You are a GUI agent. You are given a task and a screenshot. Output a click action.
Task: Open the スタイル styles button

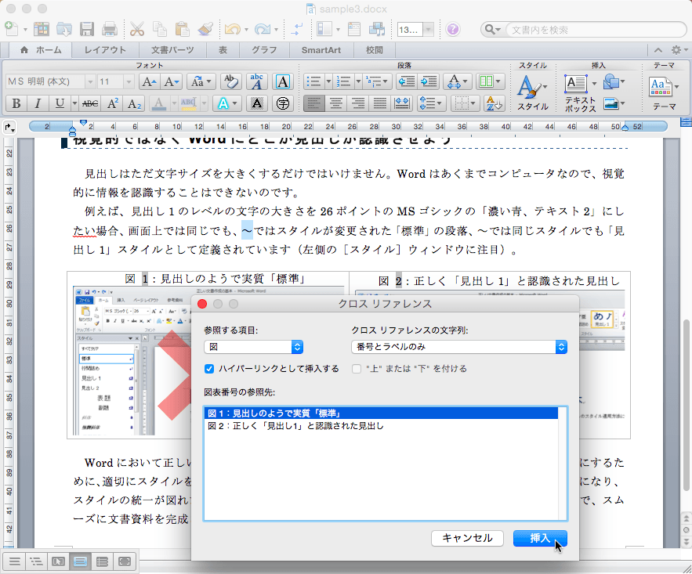click(x=533, y=92)
